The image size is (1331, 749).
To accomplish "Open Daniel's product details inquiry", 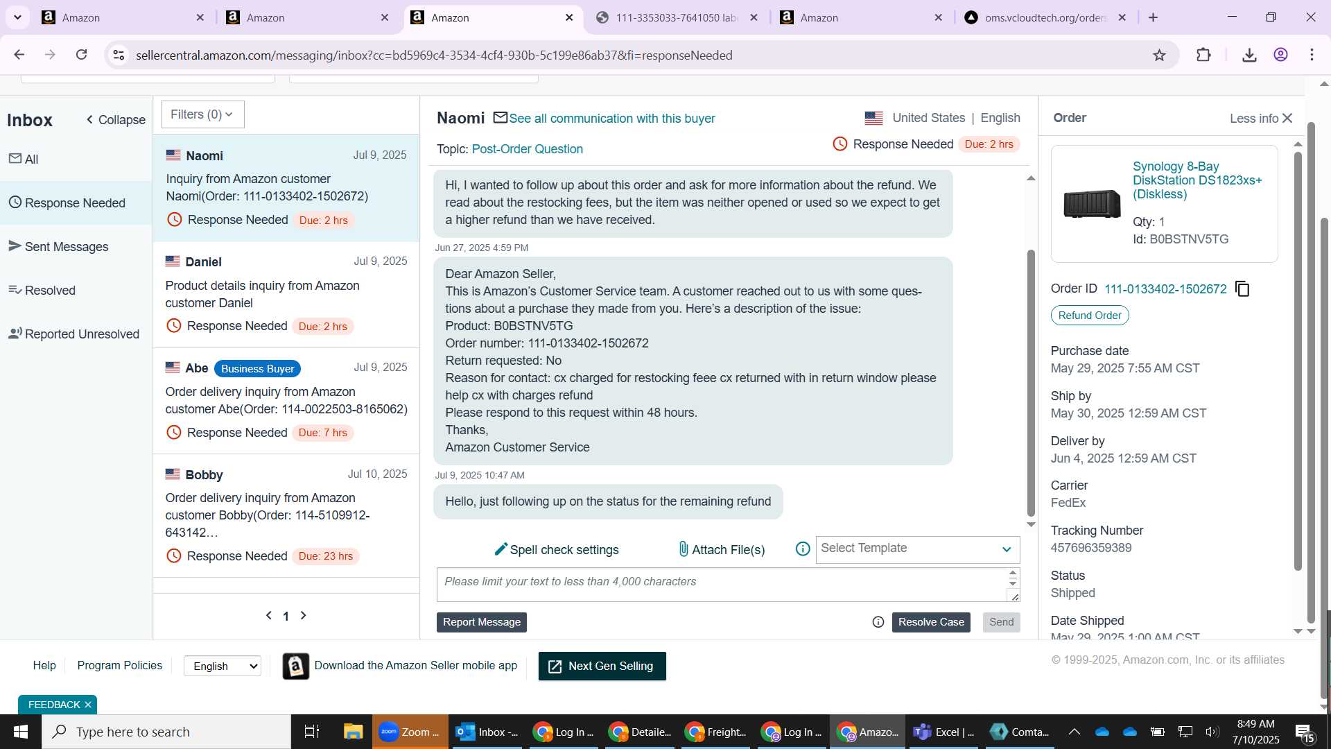I will (x=286, y=294).
